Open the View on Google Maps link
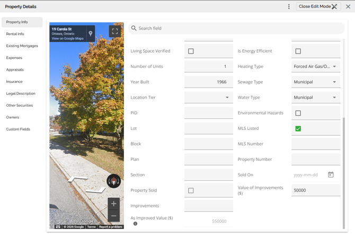 click(68, 38)
